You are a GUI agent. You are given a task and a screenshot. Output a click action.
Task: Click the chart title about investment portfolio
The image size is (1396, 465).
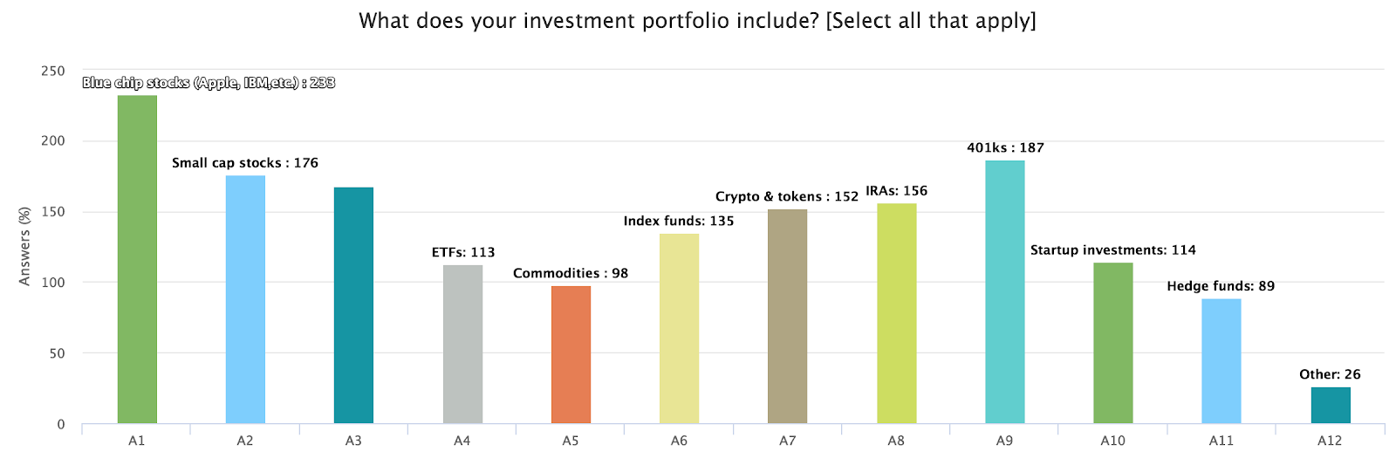697,21
